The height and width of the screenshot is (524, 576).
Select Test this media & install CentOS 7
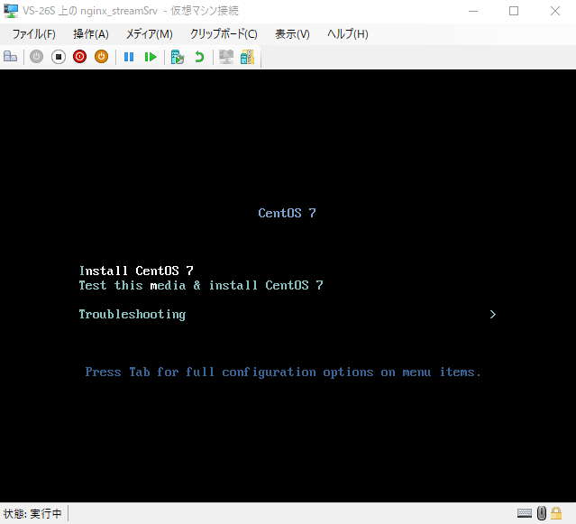coord(201,286)
